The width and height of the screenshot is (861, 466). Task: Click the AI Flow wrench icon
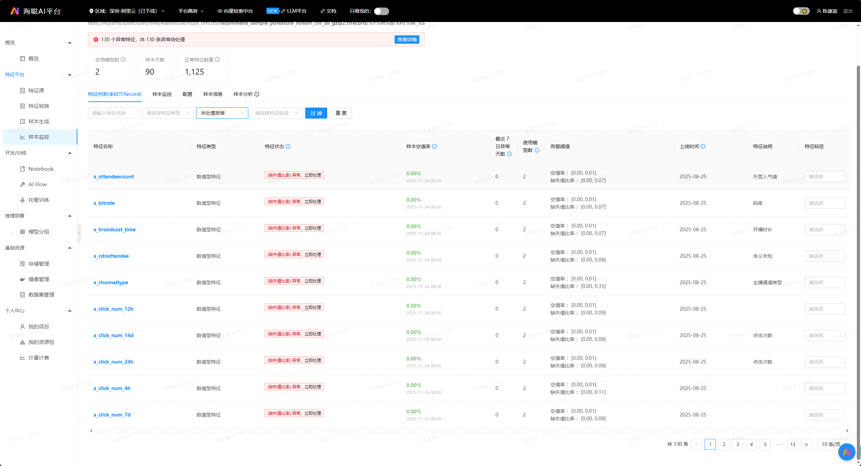[22, 184]
